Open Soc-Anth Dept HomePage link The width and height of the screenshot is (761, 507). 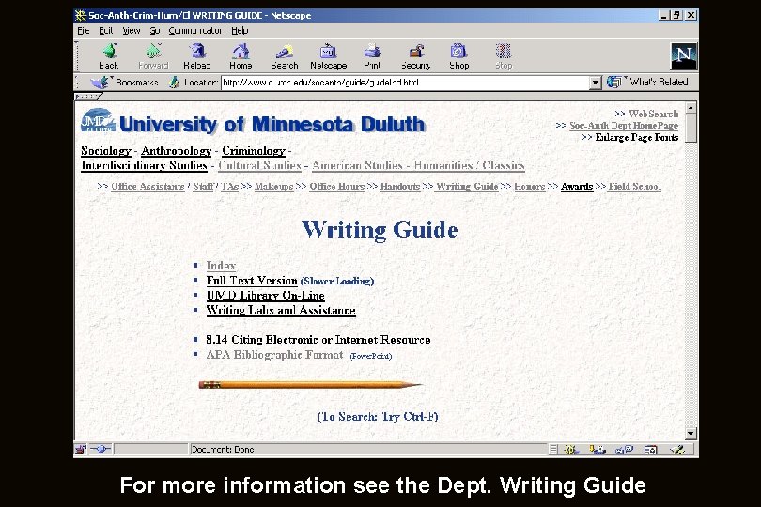(x=624, y=126)
